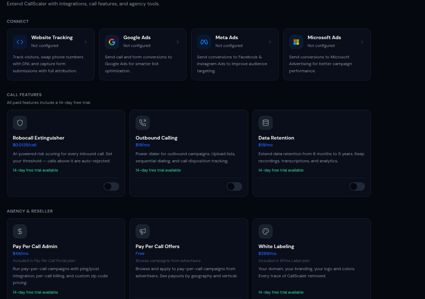The image size is (425, 299).
Task: Click the Pay Per Call Offers megaphone icon
Action: 143,231
